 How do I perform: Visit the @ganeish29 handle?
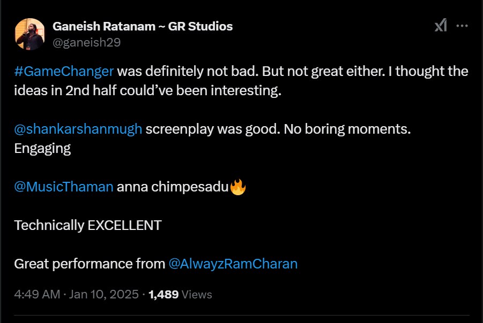(x=86, y=43)
